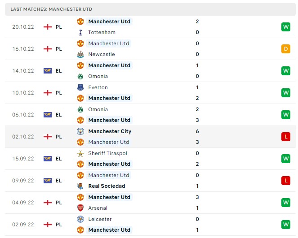Image resolution: width=298 pixels, height=238 pixels.
Task: Click the Arsenal club crest icon
Action: (x=80, y=208)
